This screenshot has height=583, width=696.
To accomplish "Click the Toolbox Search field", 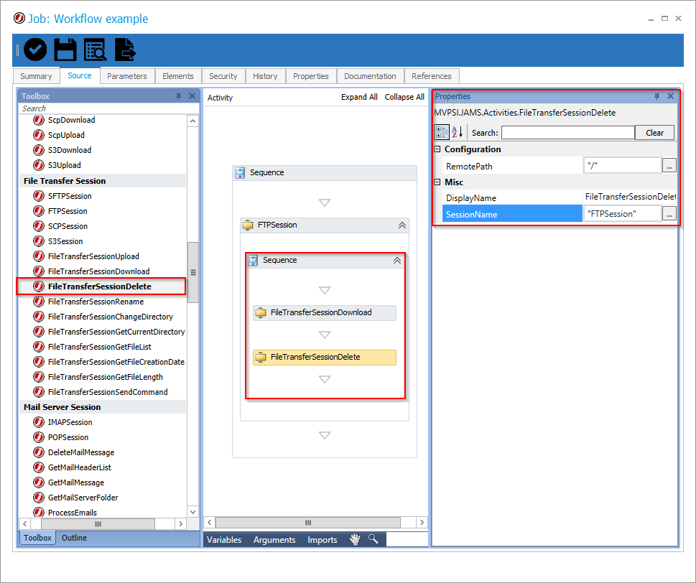I will click(x=108, y=108).
